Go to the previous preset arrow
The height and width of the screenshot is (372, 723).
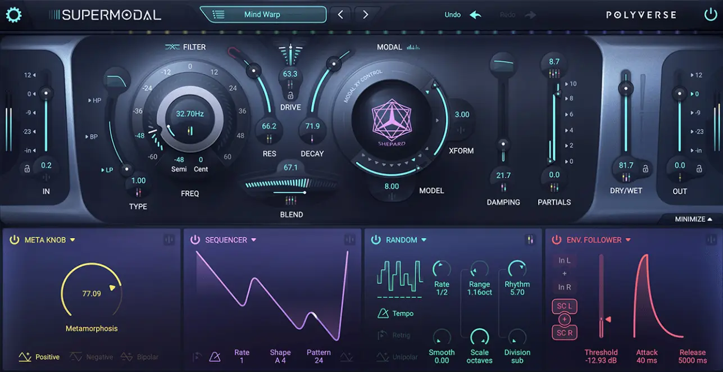(340, 15)
